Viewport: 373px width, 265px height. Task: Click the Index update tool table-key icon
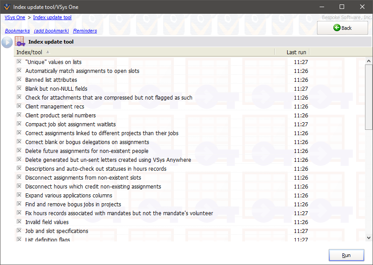pos(20,42)
